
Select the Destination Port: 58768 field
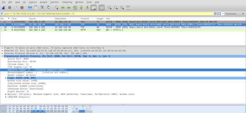[22, 62]
